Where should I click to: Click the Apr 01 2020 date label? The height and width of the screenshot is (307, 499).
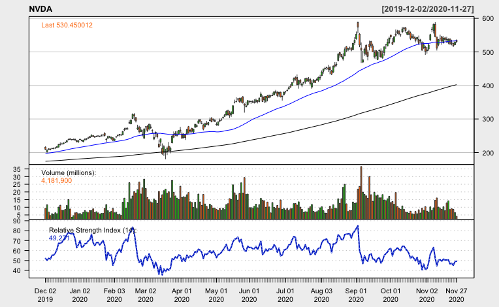[x=182, y=295]
